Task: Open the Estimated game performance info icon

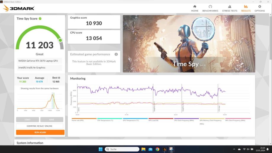Action: point(116,54)
